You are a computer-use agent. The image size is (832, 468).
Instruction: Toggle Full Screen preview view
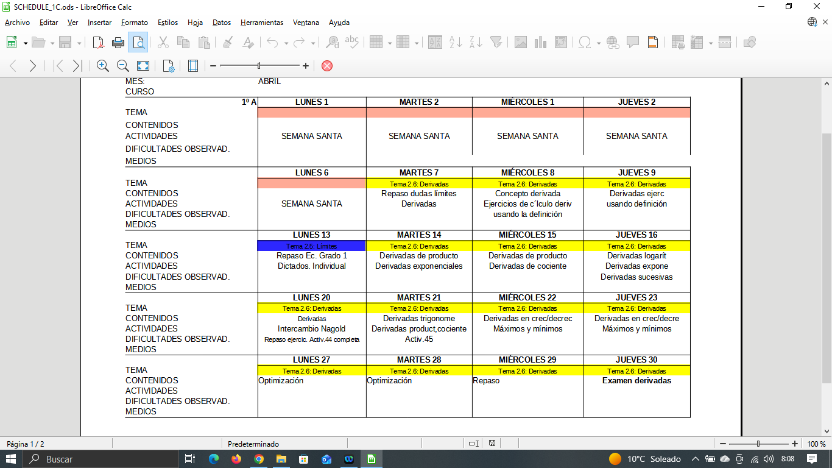[x=143, y=66]
